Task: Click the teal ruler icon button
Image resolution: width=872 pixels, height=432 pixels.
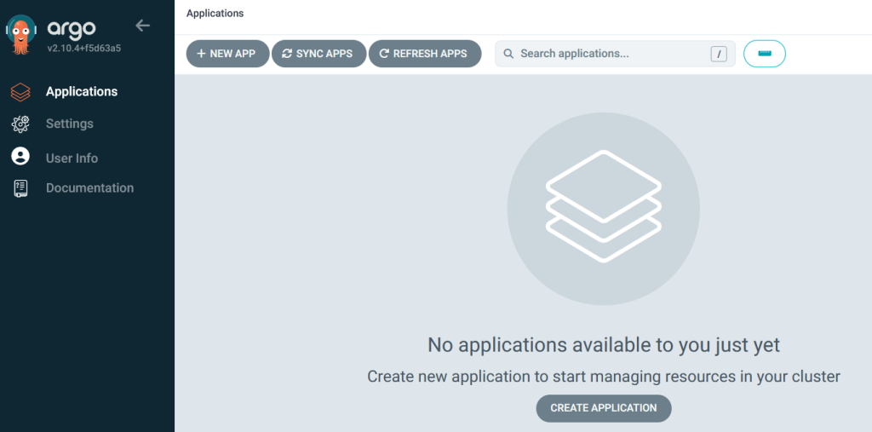Action: click(x=764, y=54)
